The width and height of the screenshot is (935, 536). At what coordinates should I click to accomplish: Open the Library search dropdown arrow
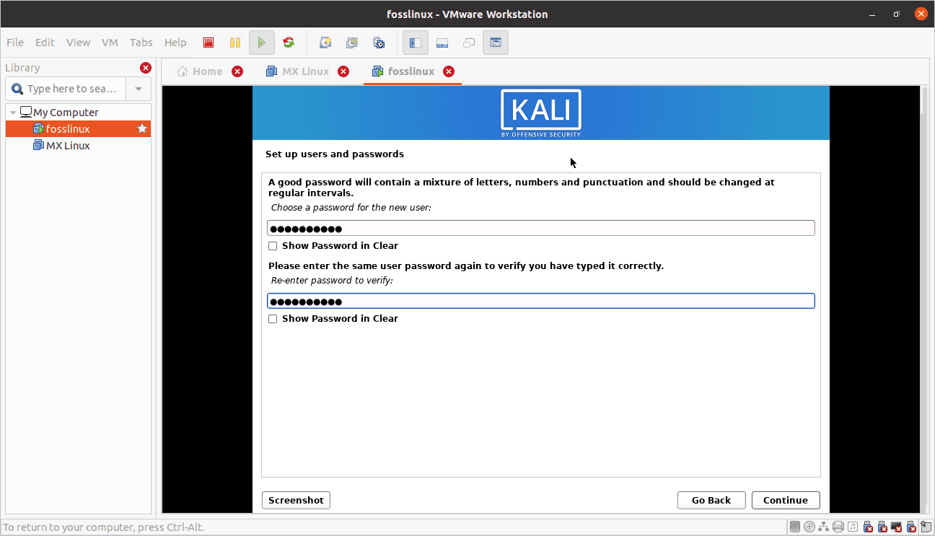[139, 89]
